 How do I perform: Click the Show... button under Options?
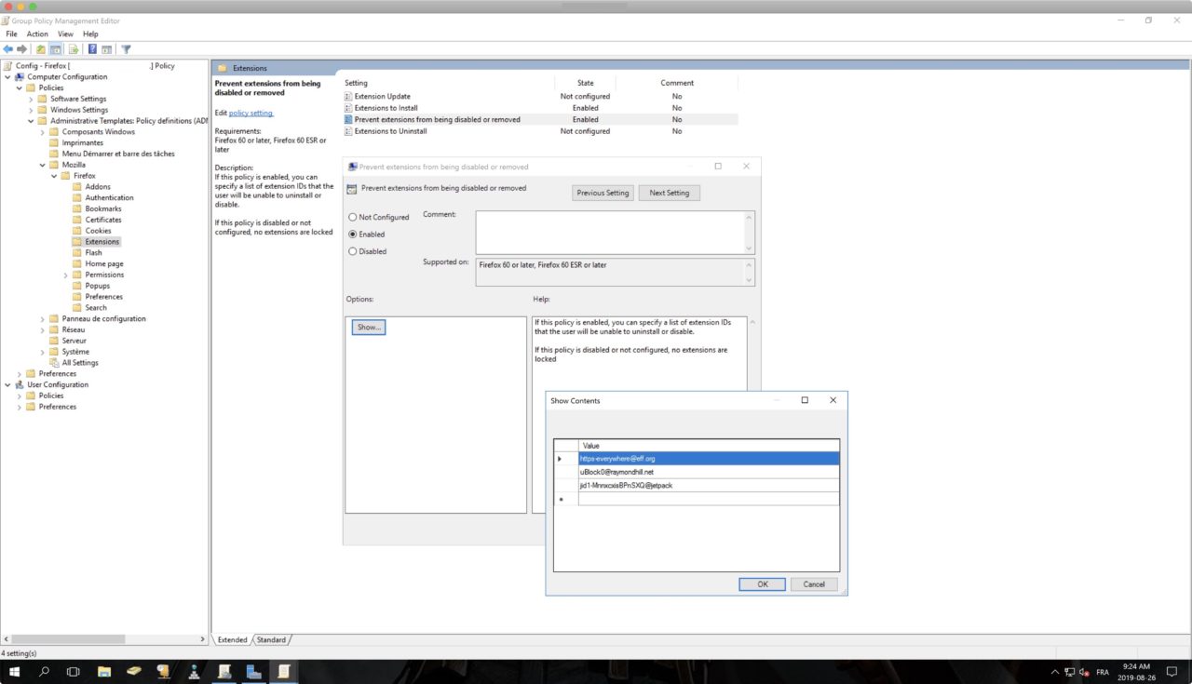[369, 328]
